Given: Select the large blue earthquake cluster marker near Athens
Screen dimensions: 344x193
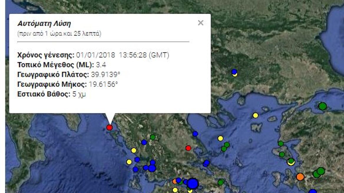Looking at the screenshot, I should (x=193, y=184).
